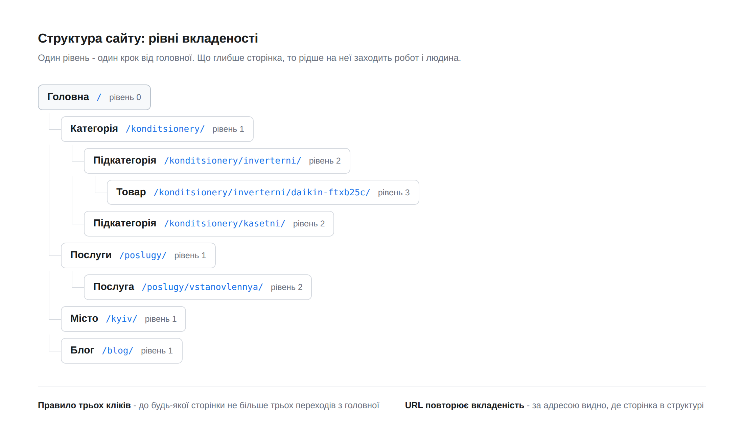Viewport: 744px width, 442px height.
Task: Select the Місто /kyiv/ node
Action: click(123, 319)
